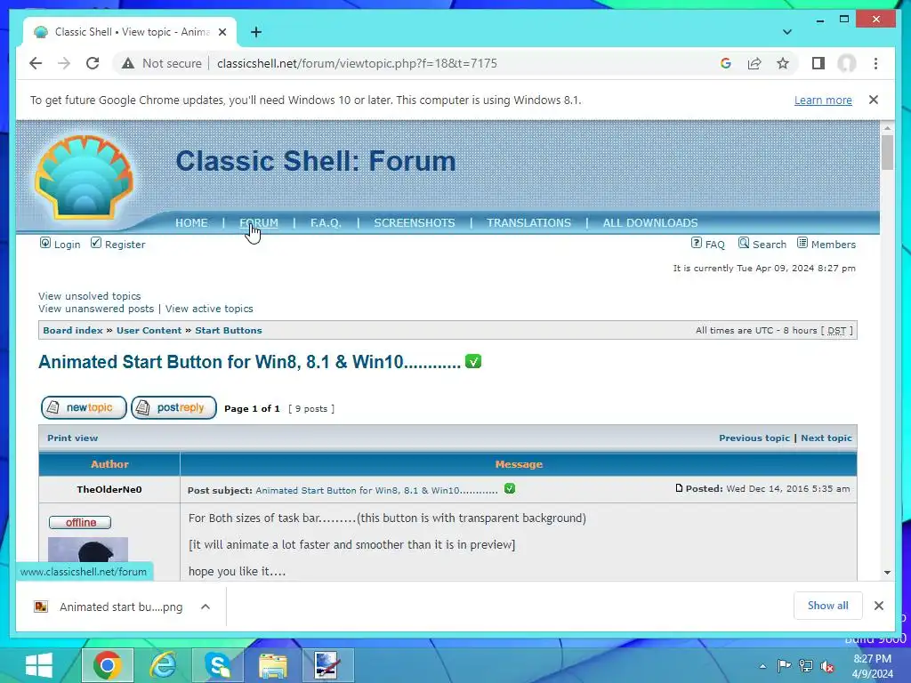This screenshot has width=911, height=683.
Task: Bookmark this page with the star icon
Action: 783,63
